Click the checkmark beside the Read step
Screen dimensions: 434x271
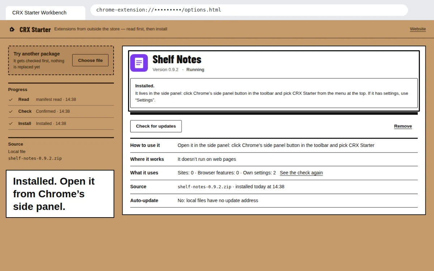11,99
